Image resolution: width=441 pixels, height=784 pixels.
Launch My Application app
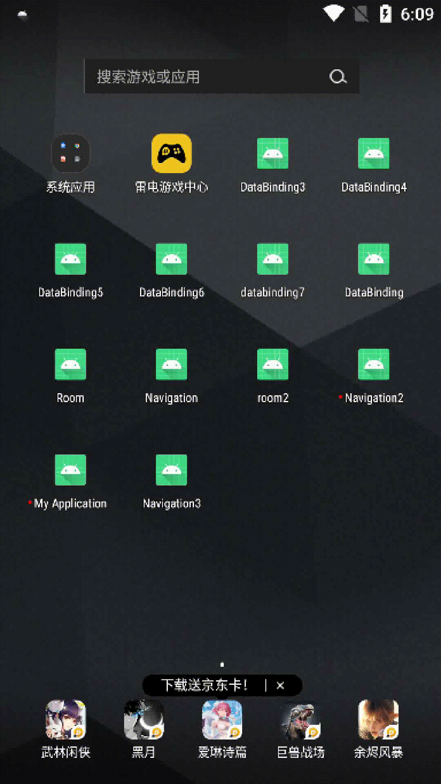click(70, 470)
